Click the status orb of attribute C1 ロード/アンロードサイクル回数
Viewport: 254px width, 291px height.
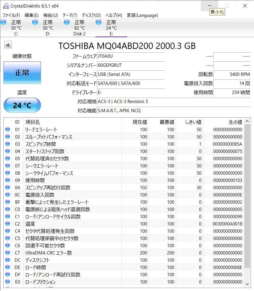[x=8, y=216]
